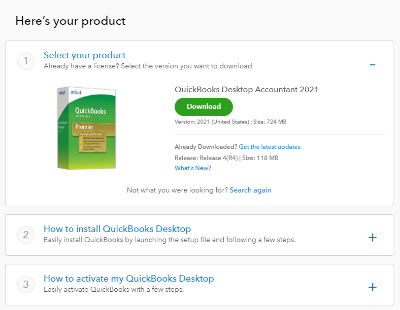Expand How to install QuickBooks Desktop
Viewport: 400px width, 310px height.
(372, 238)
